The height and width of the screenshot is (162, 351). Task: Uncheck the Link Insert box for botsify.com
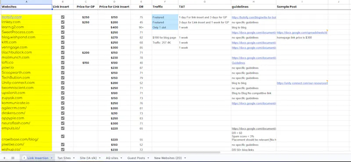(63, 17)
